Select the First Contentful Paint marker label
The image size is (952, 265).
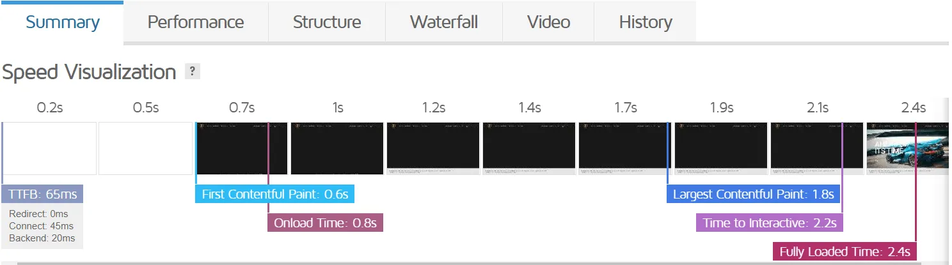click(274, 194)
